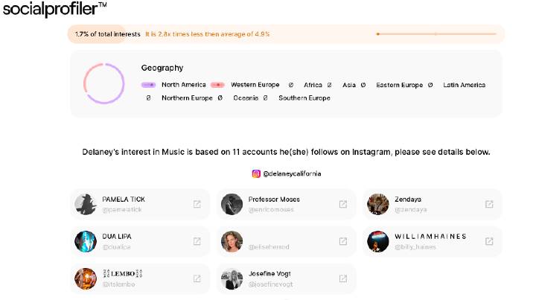Select Southern Europe legend label
Screen dimensions: 536x300
(304, 98)
